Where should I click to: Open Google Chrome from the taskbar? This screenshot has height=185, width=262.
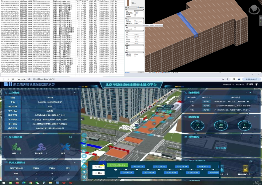click(x=31, y=183)
